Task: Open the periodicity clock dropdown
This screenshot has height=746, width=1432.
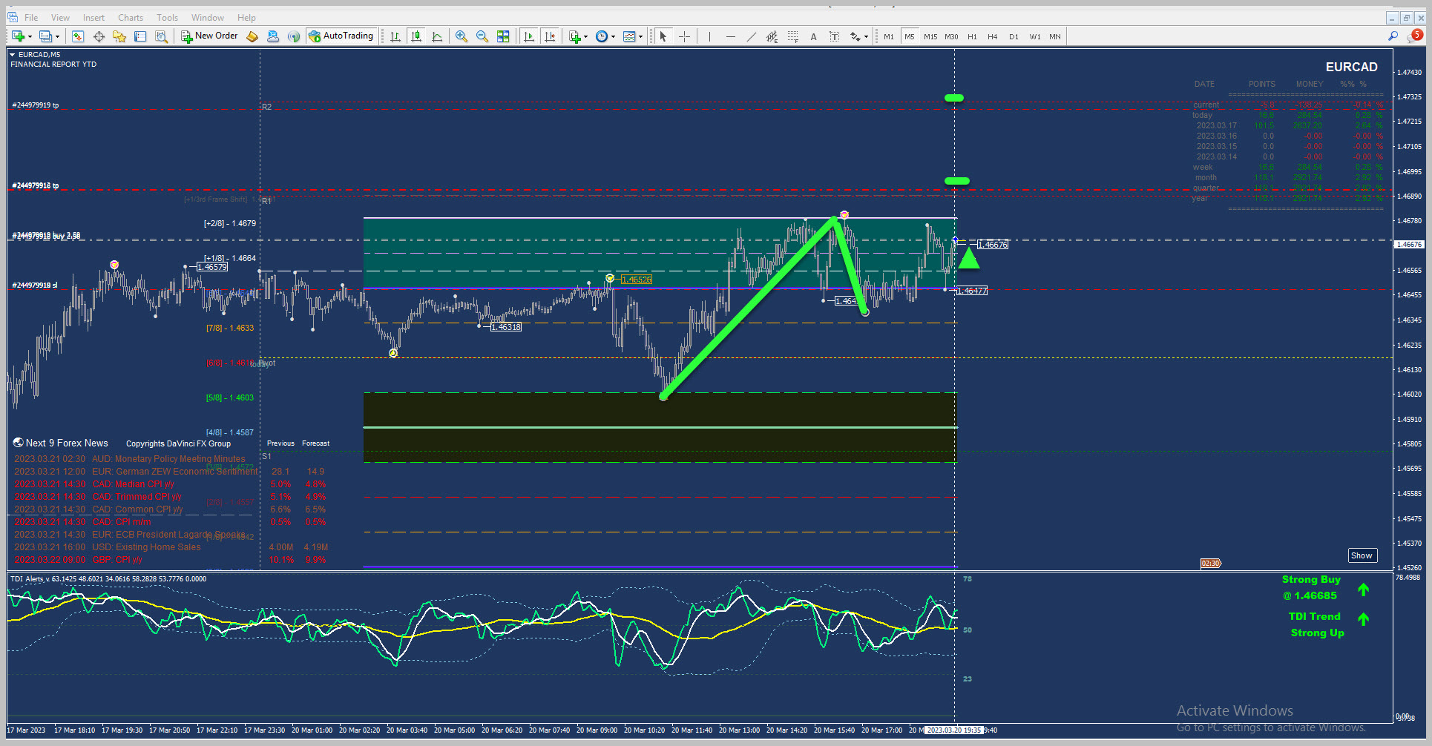Action: (605, 36)
